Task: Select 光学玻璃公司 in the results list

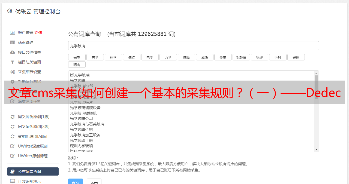Action: [81, 119]
